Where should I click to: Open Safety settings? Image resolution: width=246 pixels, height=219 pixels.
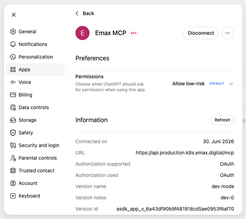(35, 133)
